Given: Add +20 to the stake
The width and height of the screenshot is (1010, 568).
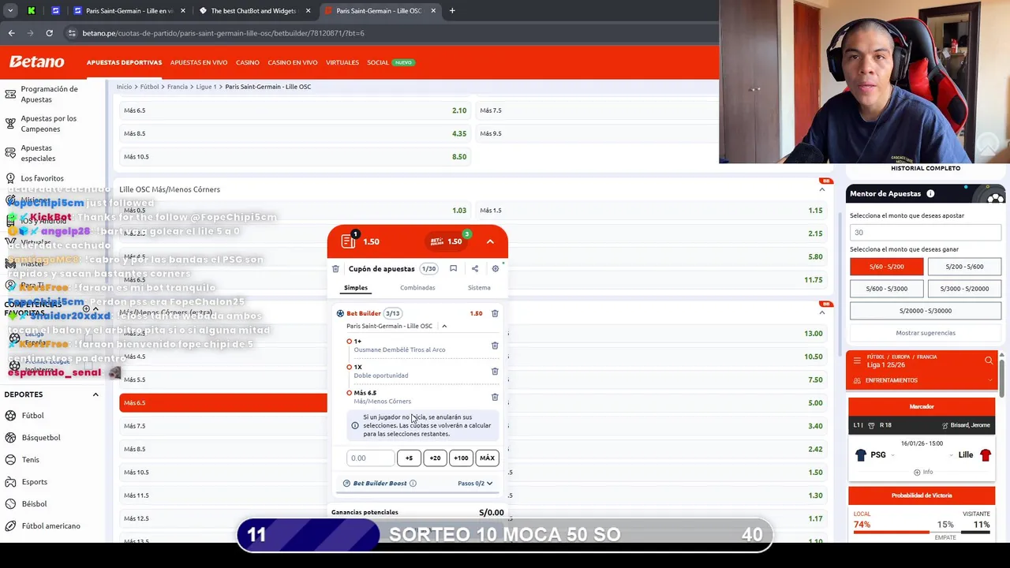Looking at the screenshot, I should coord(435,458).
